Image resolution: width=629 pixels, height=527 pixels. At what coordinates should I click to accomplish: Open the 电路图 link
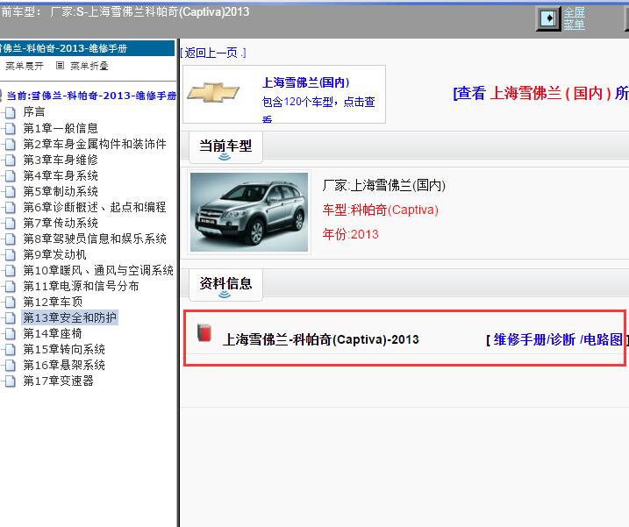(603, 339)
